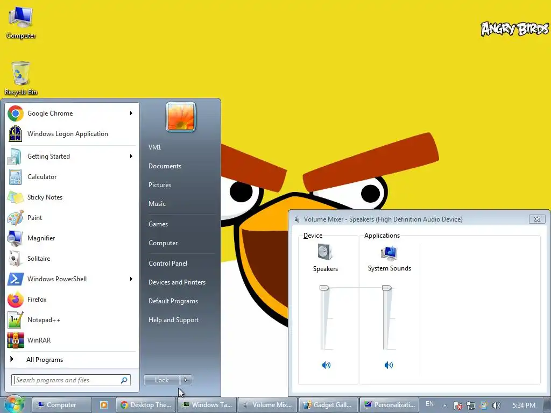551x413 pixels.
Task: Open Firefox from Start menu
Action: (72, 299)
